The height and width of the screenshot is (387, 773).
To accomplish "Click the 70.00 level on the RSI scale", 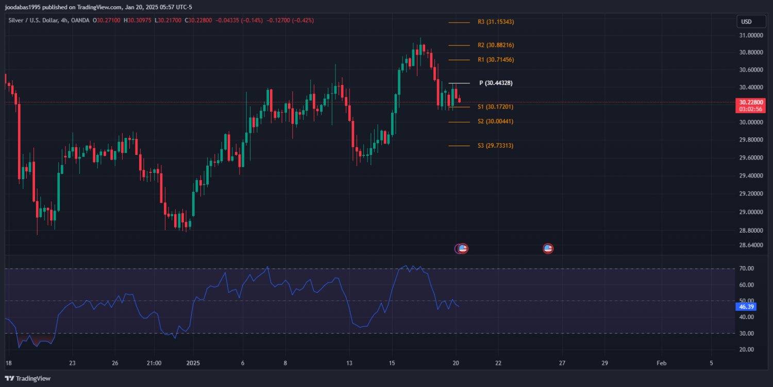I will 747,269.
